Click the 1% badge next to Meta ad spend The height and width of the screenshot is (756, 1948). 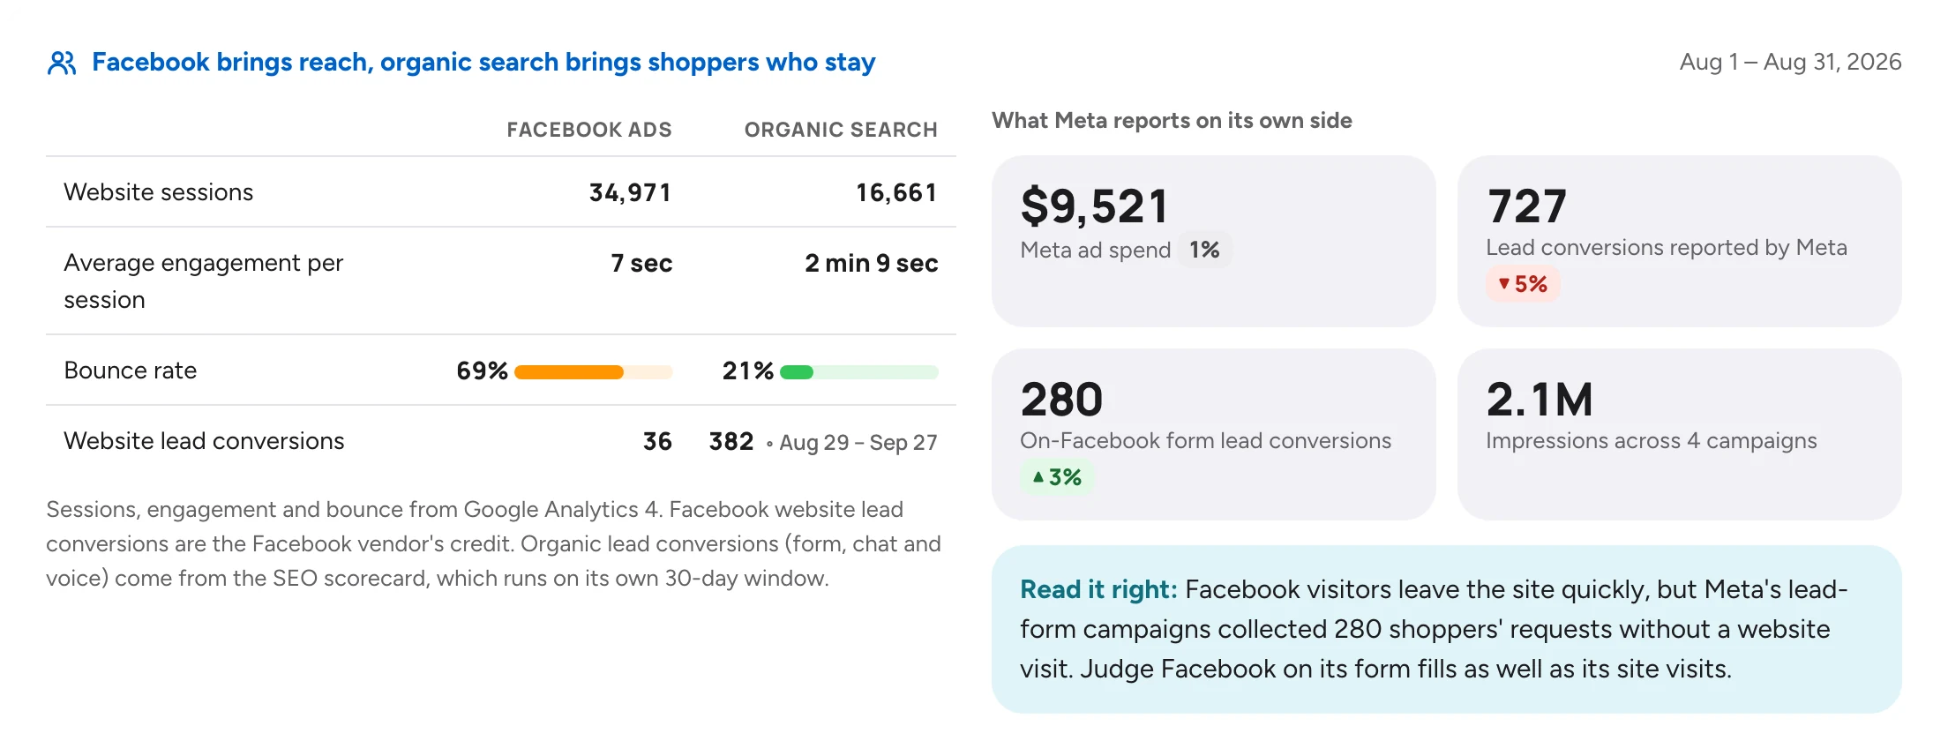[x=1204, y=250]
